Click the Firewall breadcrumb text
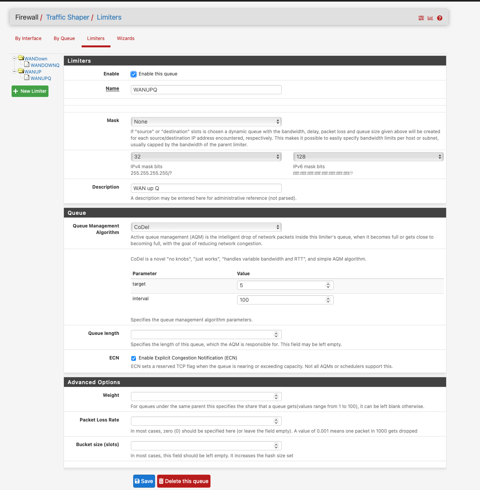This screenshot has width=480, height=490. coord(27,17)
